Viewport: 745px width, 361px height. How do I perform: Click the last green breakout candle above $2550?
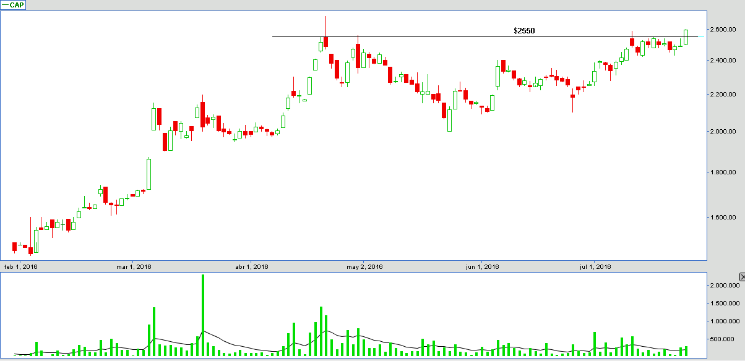686,37
